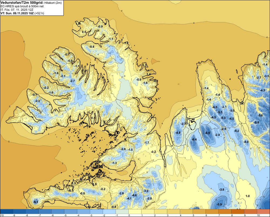This screenshot has height=217, width=270.
Task: Click the -3.2 temperature value on the map
Action: click(x=146, y=191)
